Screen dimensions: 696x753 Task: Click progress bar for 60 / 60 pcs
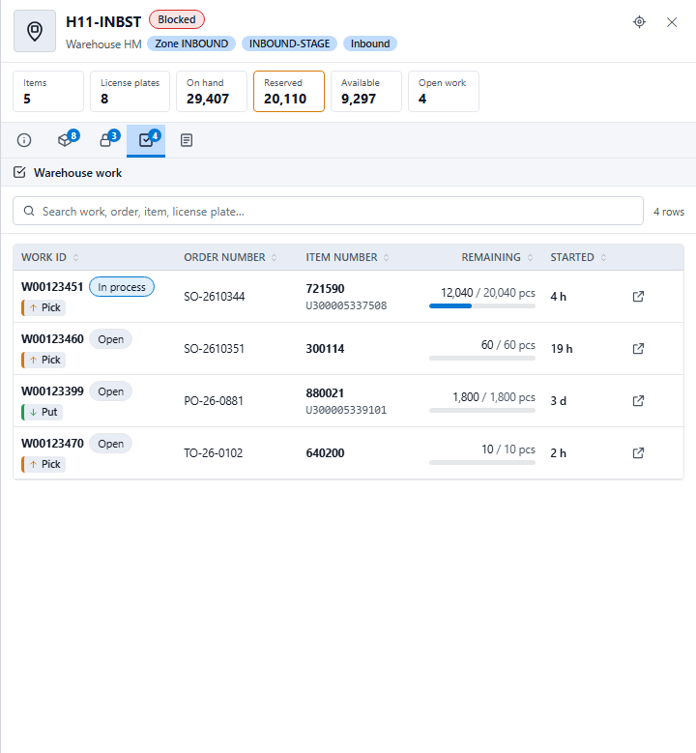coord(482,359)
